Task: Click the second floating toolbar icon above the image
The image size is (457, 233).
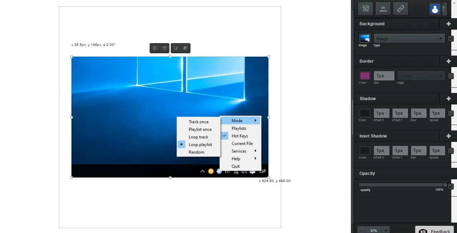Action: coord(164,48)
